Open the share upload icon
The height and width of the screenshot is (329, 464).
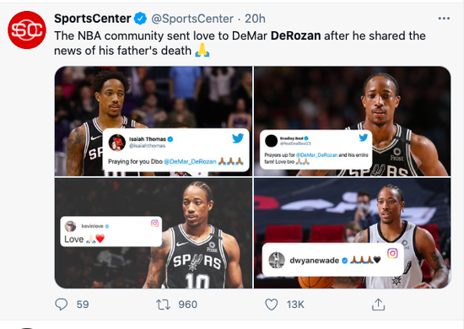tap(378, 305)
